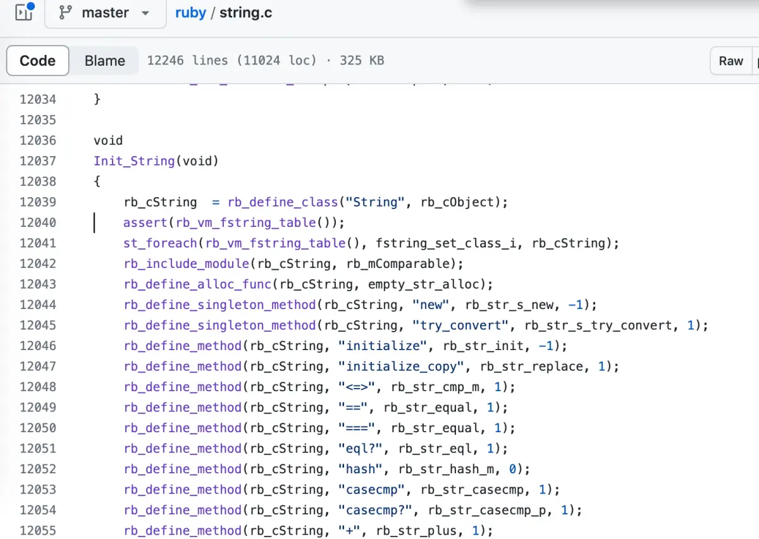The image size is (759, 539).
Task: Click the st_foreach function call
Action: point(161,243)
